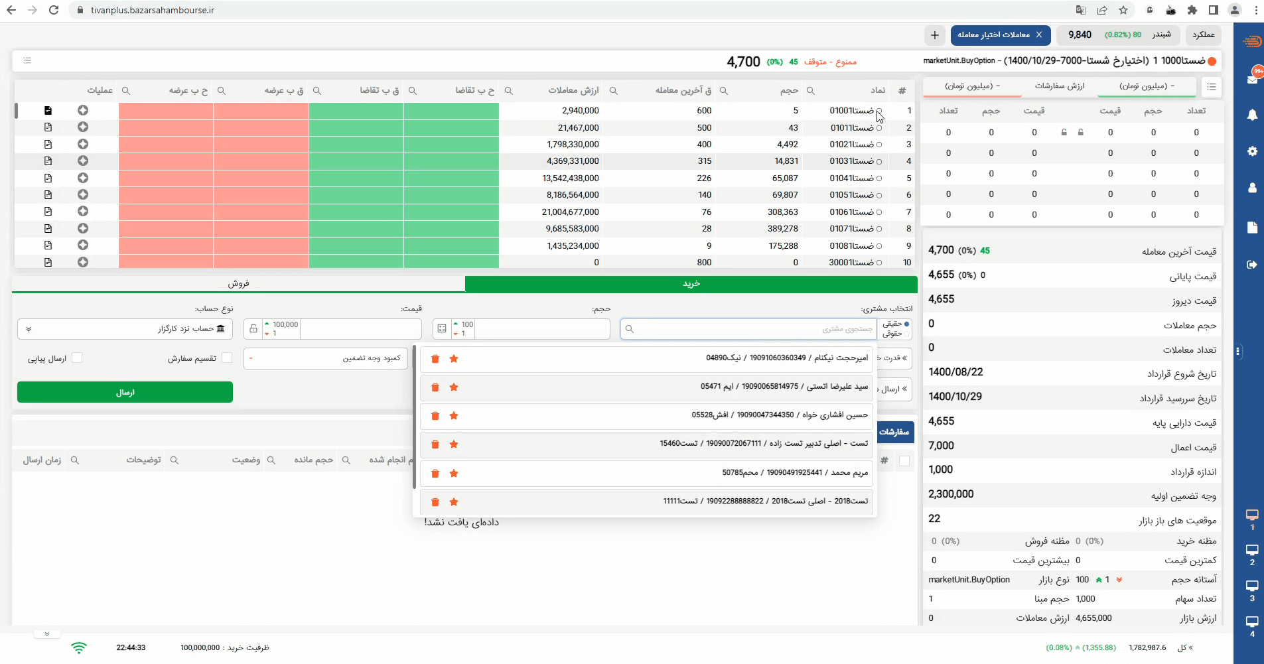
Task: Click add icon in row ضستا01061
Action: click(83, 212)
